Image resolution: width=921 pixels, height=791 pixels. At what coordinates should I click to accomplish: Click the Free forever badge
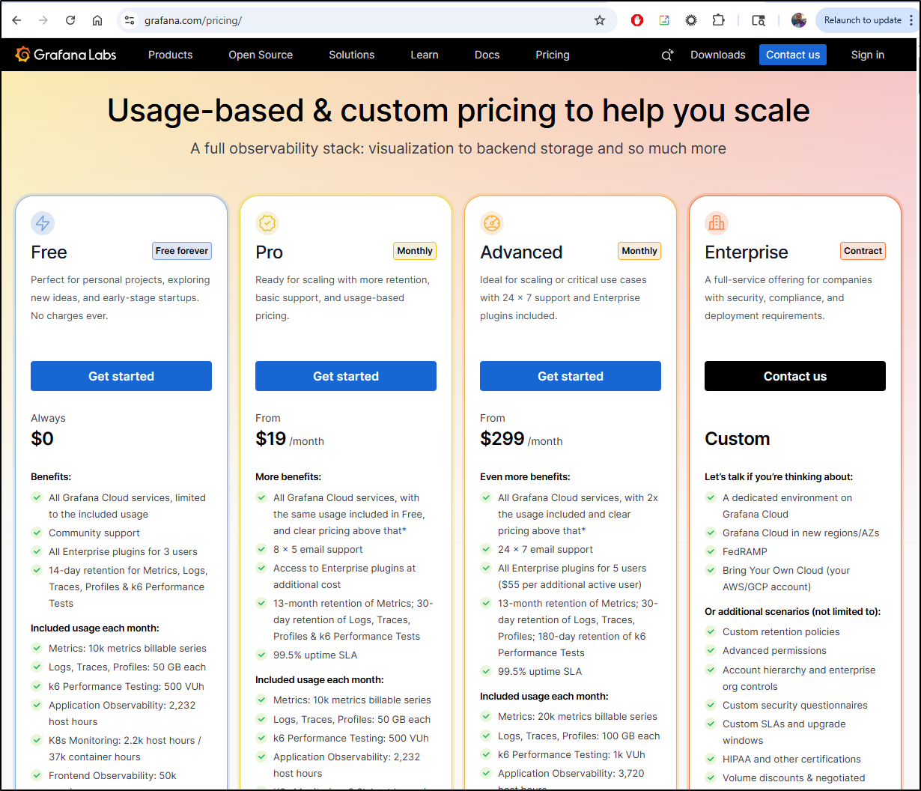182,251
